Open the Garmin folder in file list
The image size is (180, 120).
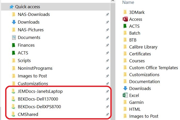pyautogui.click(x=136, y=102)
